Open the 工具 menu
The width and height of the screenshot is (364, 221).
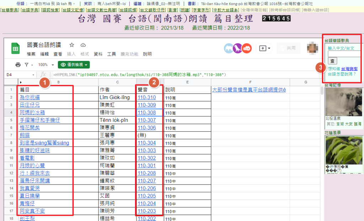[112, 54]
